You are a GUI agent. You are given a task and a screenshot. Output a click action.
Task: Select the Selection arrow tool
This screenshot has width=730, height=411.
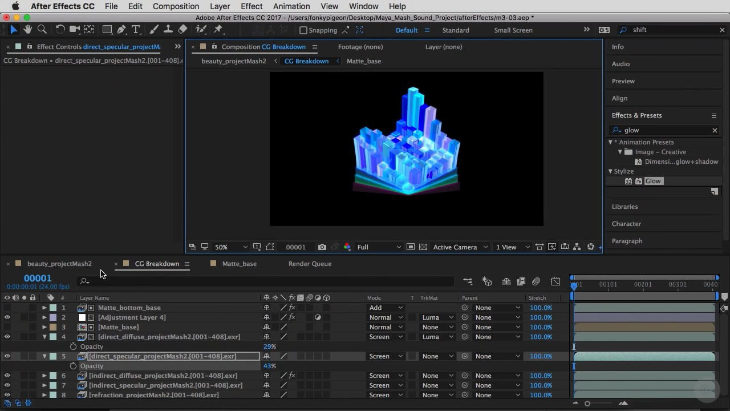tap(14, 29)
